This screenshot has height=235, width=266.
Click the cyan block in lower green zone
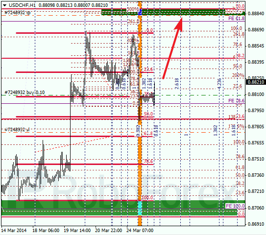[140, 208]
